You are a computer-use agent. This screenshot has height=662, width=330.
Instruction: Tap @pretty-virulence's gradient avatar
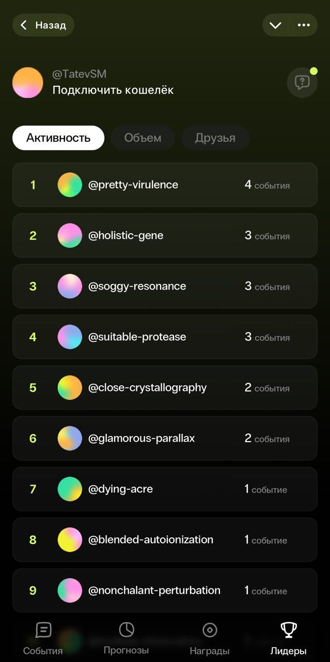pyautogui.click(x=70, y=184)
